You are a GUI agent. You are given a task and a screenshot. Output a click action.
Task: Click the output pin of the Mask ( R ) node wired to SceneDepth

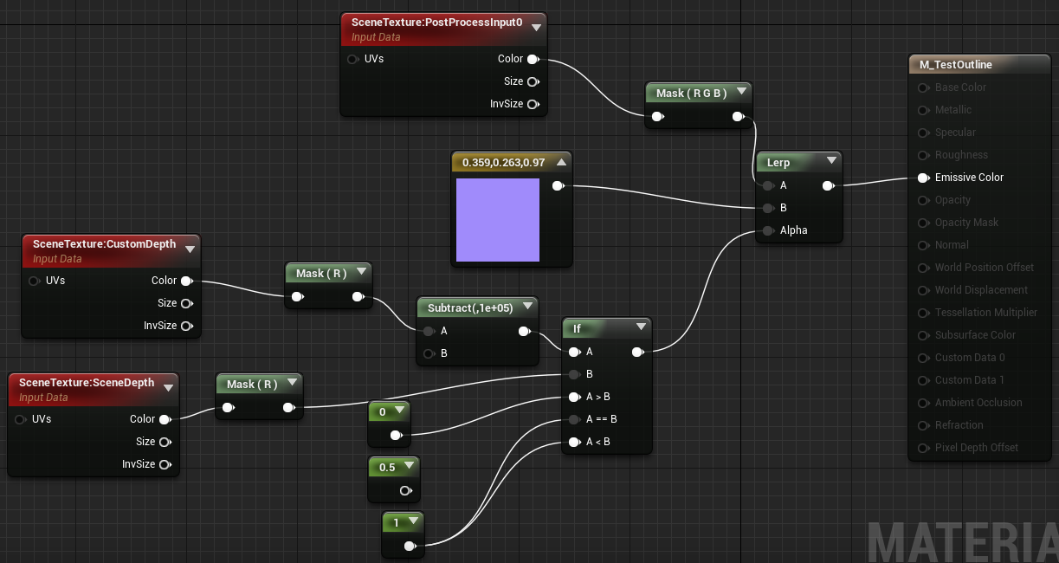point(290,408)
